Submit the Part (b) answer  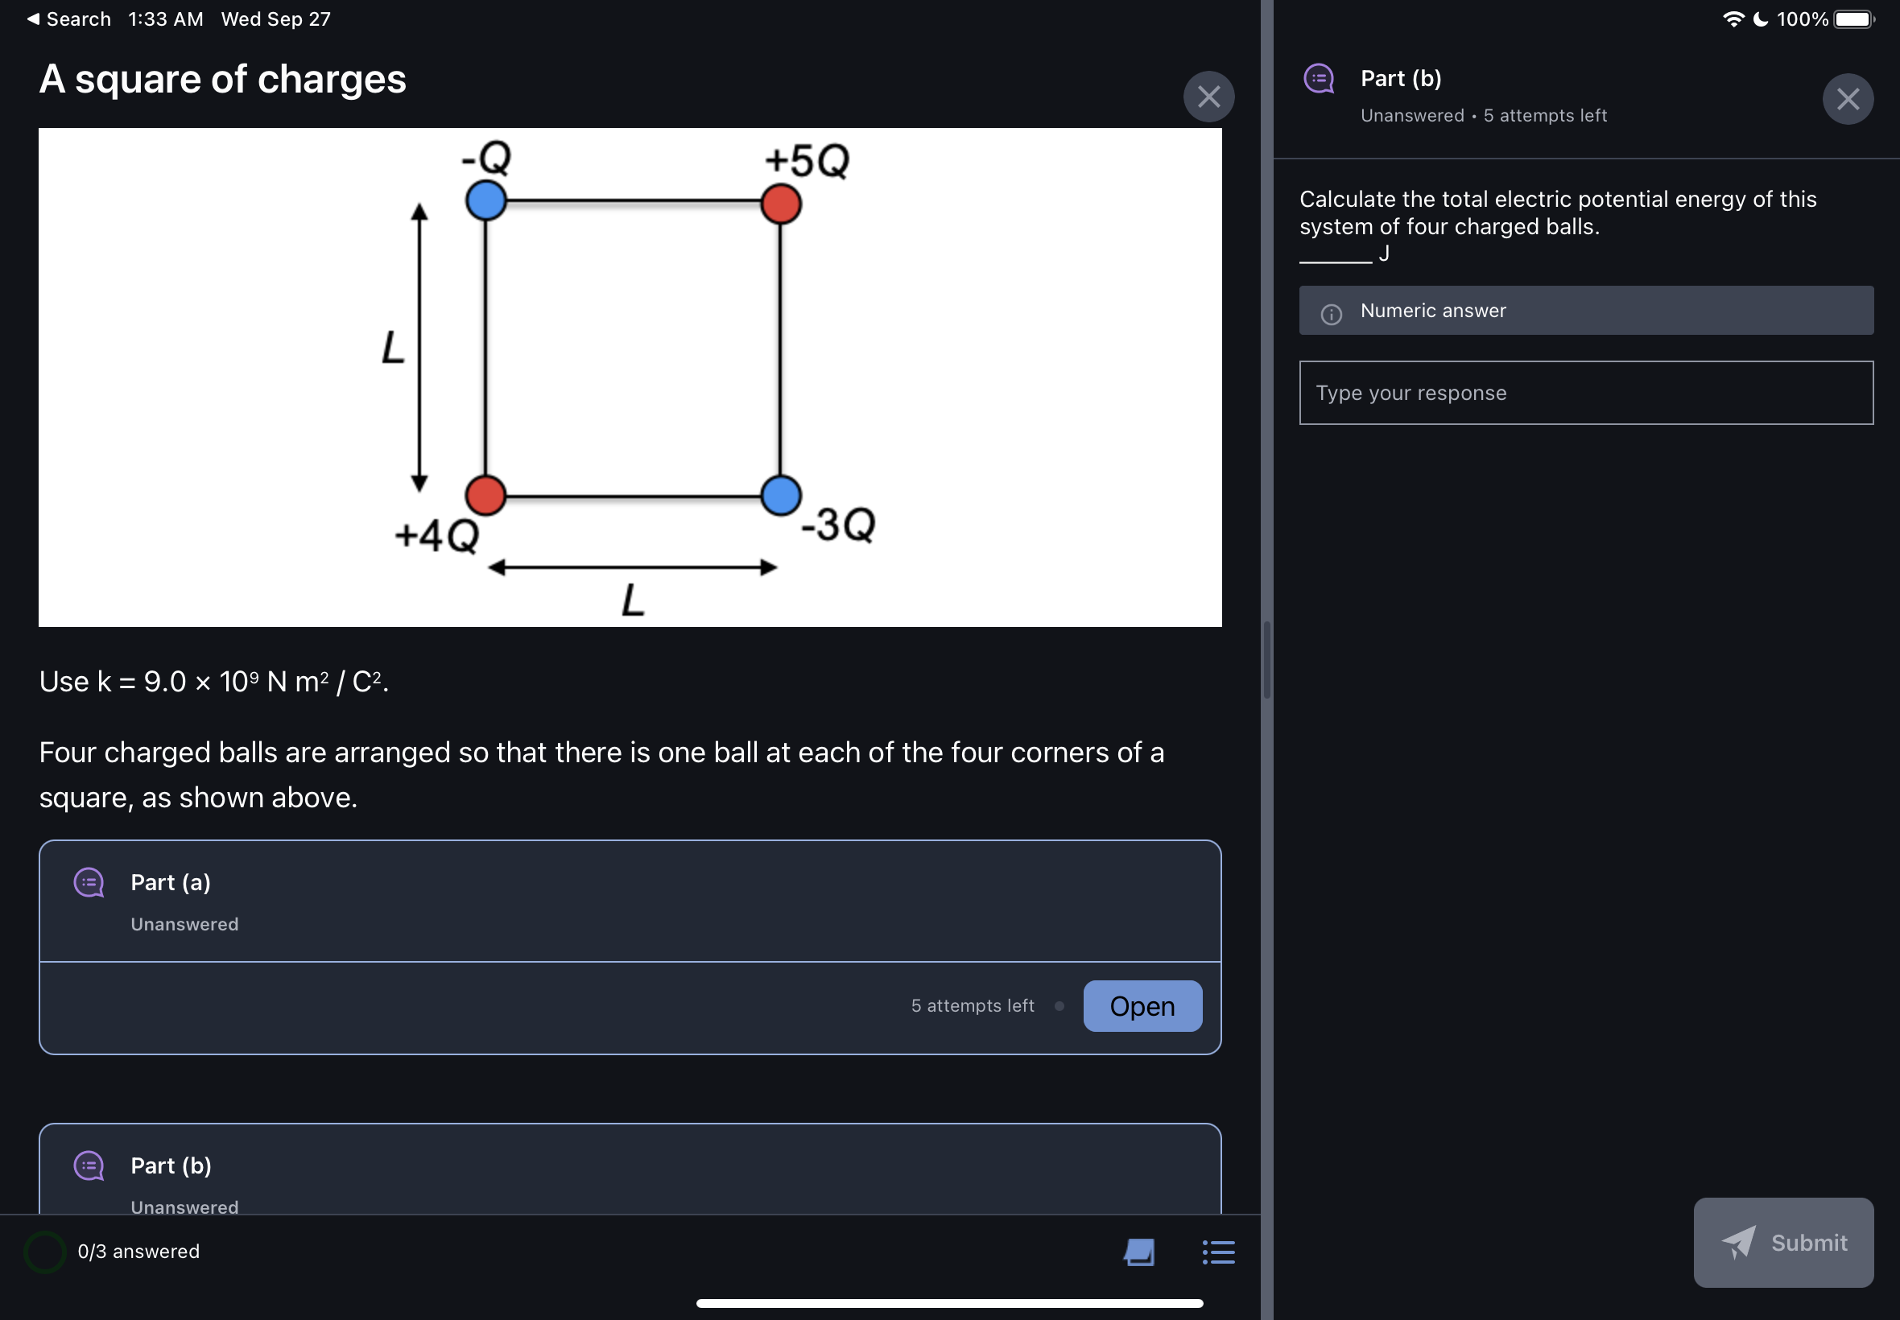[x=1782, y=1242]
